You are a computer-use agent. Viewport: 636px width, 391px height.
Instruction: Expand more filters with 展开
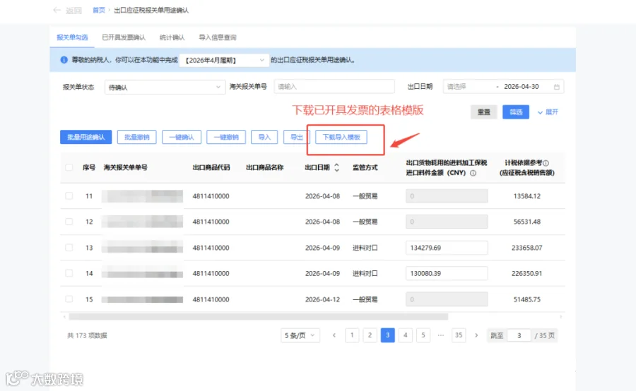548,112
